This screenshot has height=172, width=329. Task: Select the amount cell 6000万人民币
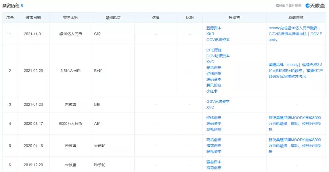point(70,124)
